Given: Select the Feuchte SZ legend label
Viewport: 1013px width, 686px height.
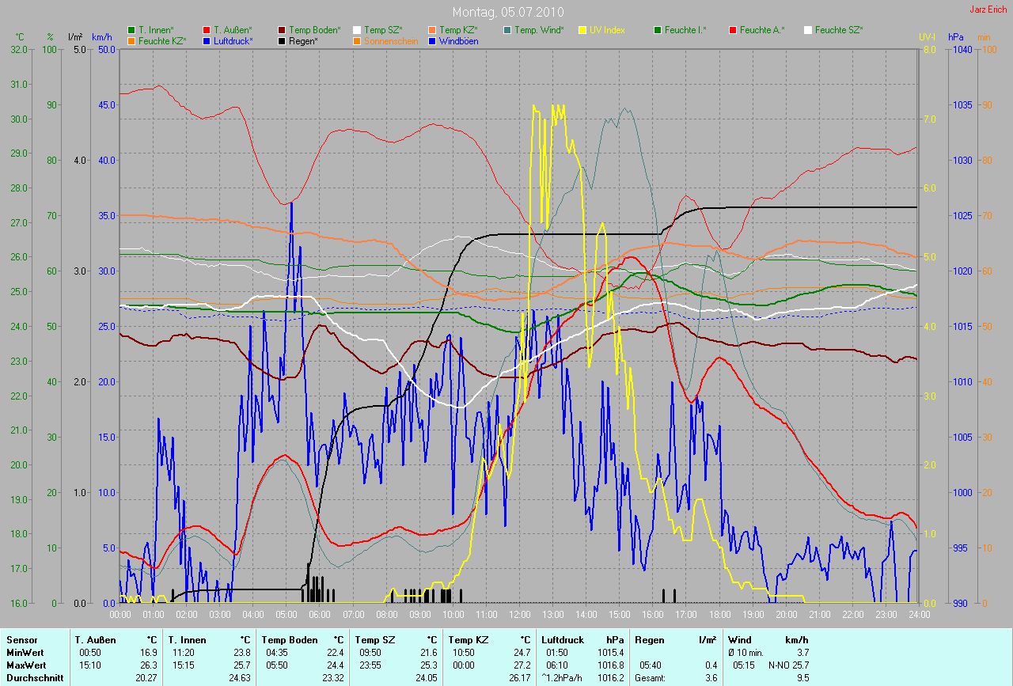Looking at the screenshot, I should point(839,30).
